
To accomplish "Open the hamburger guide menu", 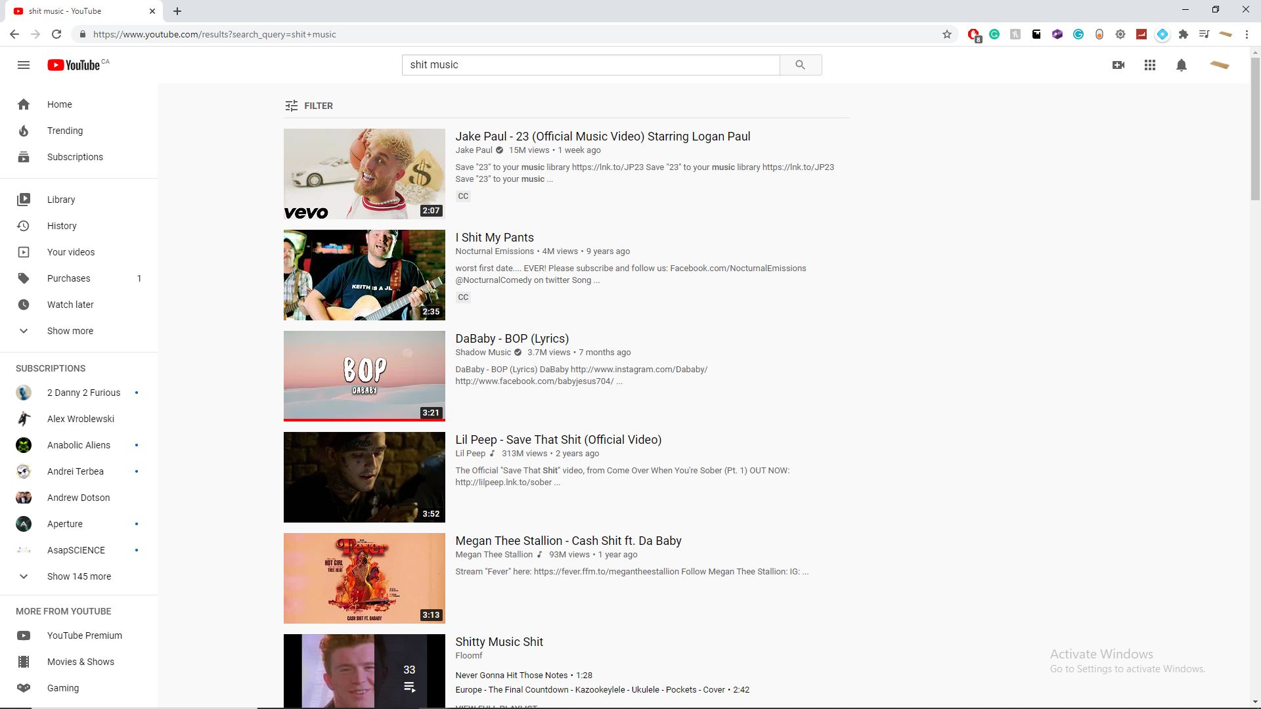I will click(24, 65).
